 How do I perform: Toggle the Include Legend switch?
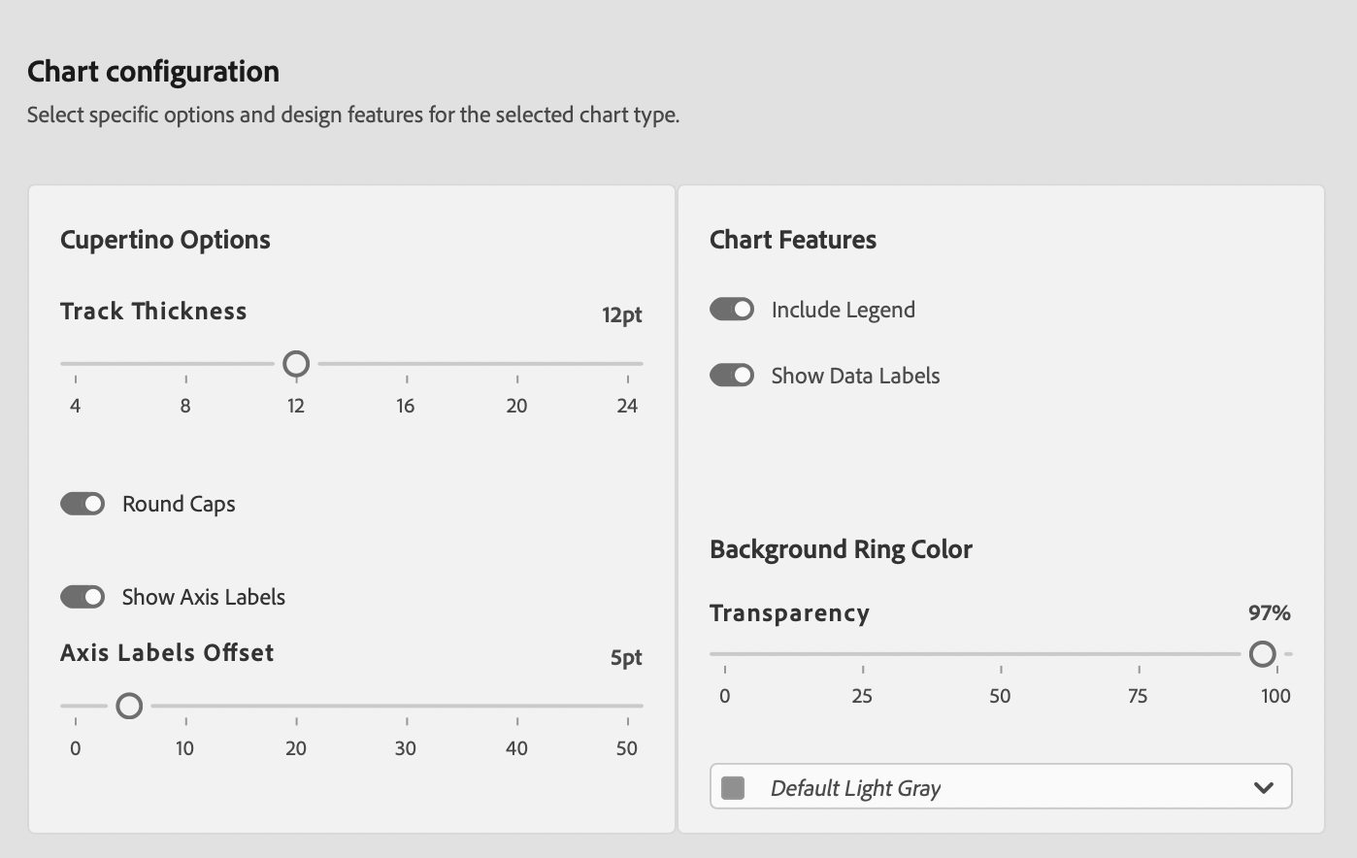tap(732, 310)
